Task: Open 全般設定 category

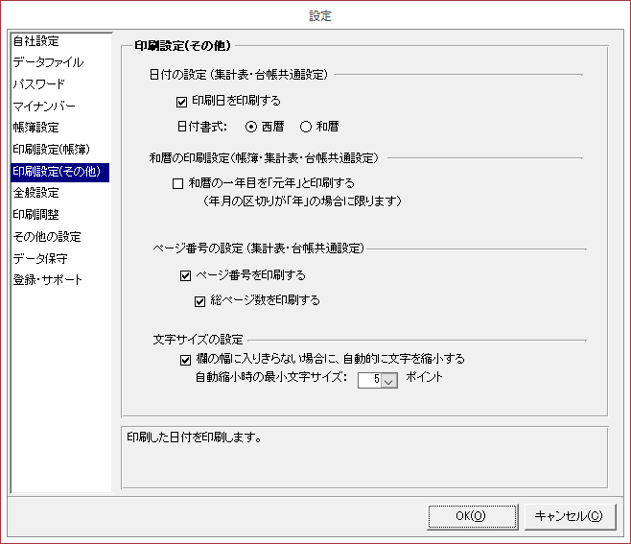Action: click(x=36, y=193)
